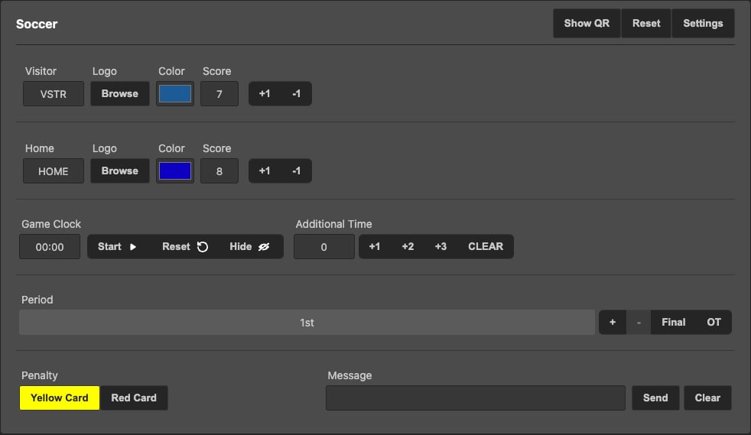
Task: Set the period to OT
Action: [x=714, y=322]
